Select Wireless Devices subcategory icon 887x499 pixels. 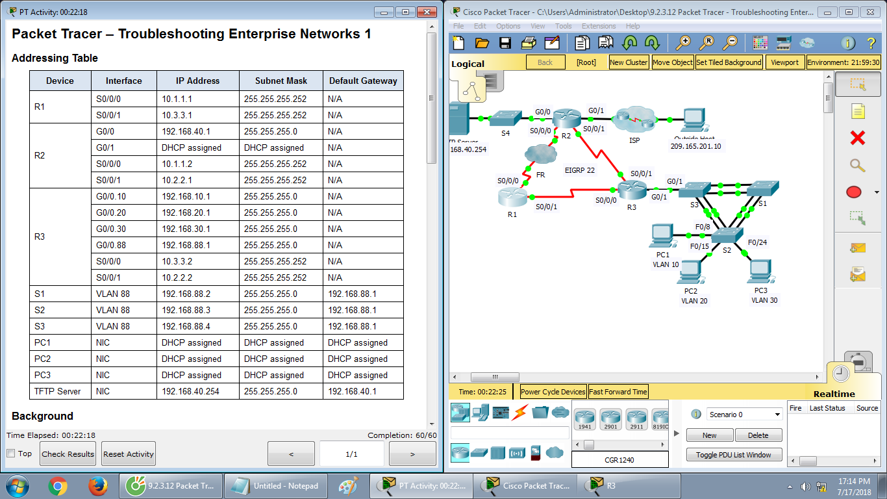pos(517,452)
